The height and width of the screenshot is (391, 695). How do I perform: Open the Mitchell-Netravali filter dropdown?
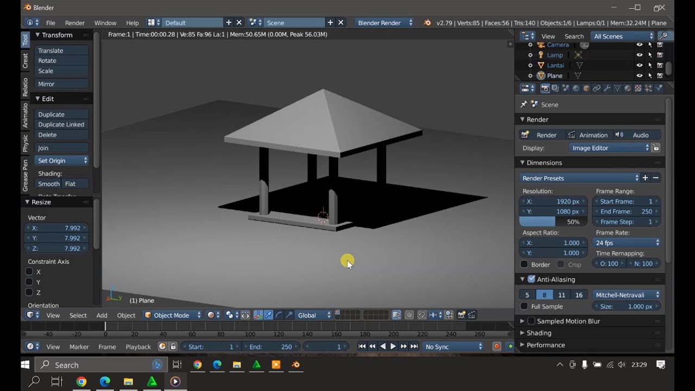(x=627, y=295)
